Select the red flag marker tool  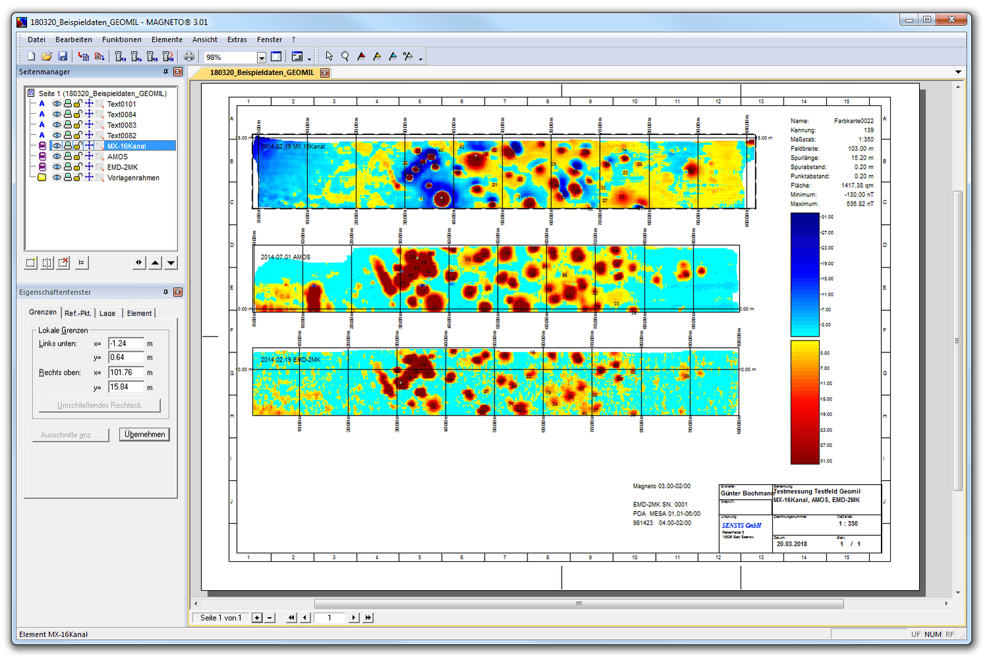click(361, 57)
